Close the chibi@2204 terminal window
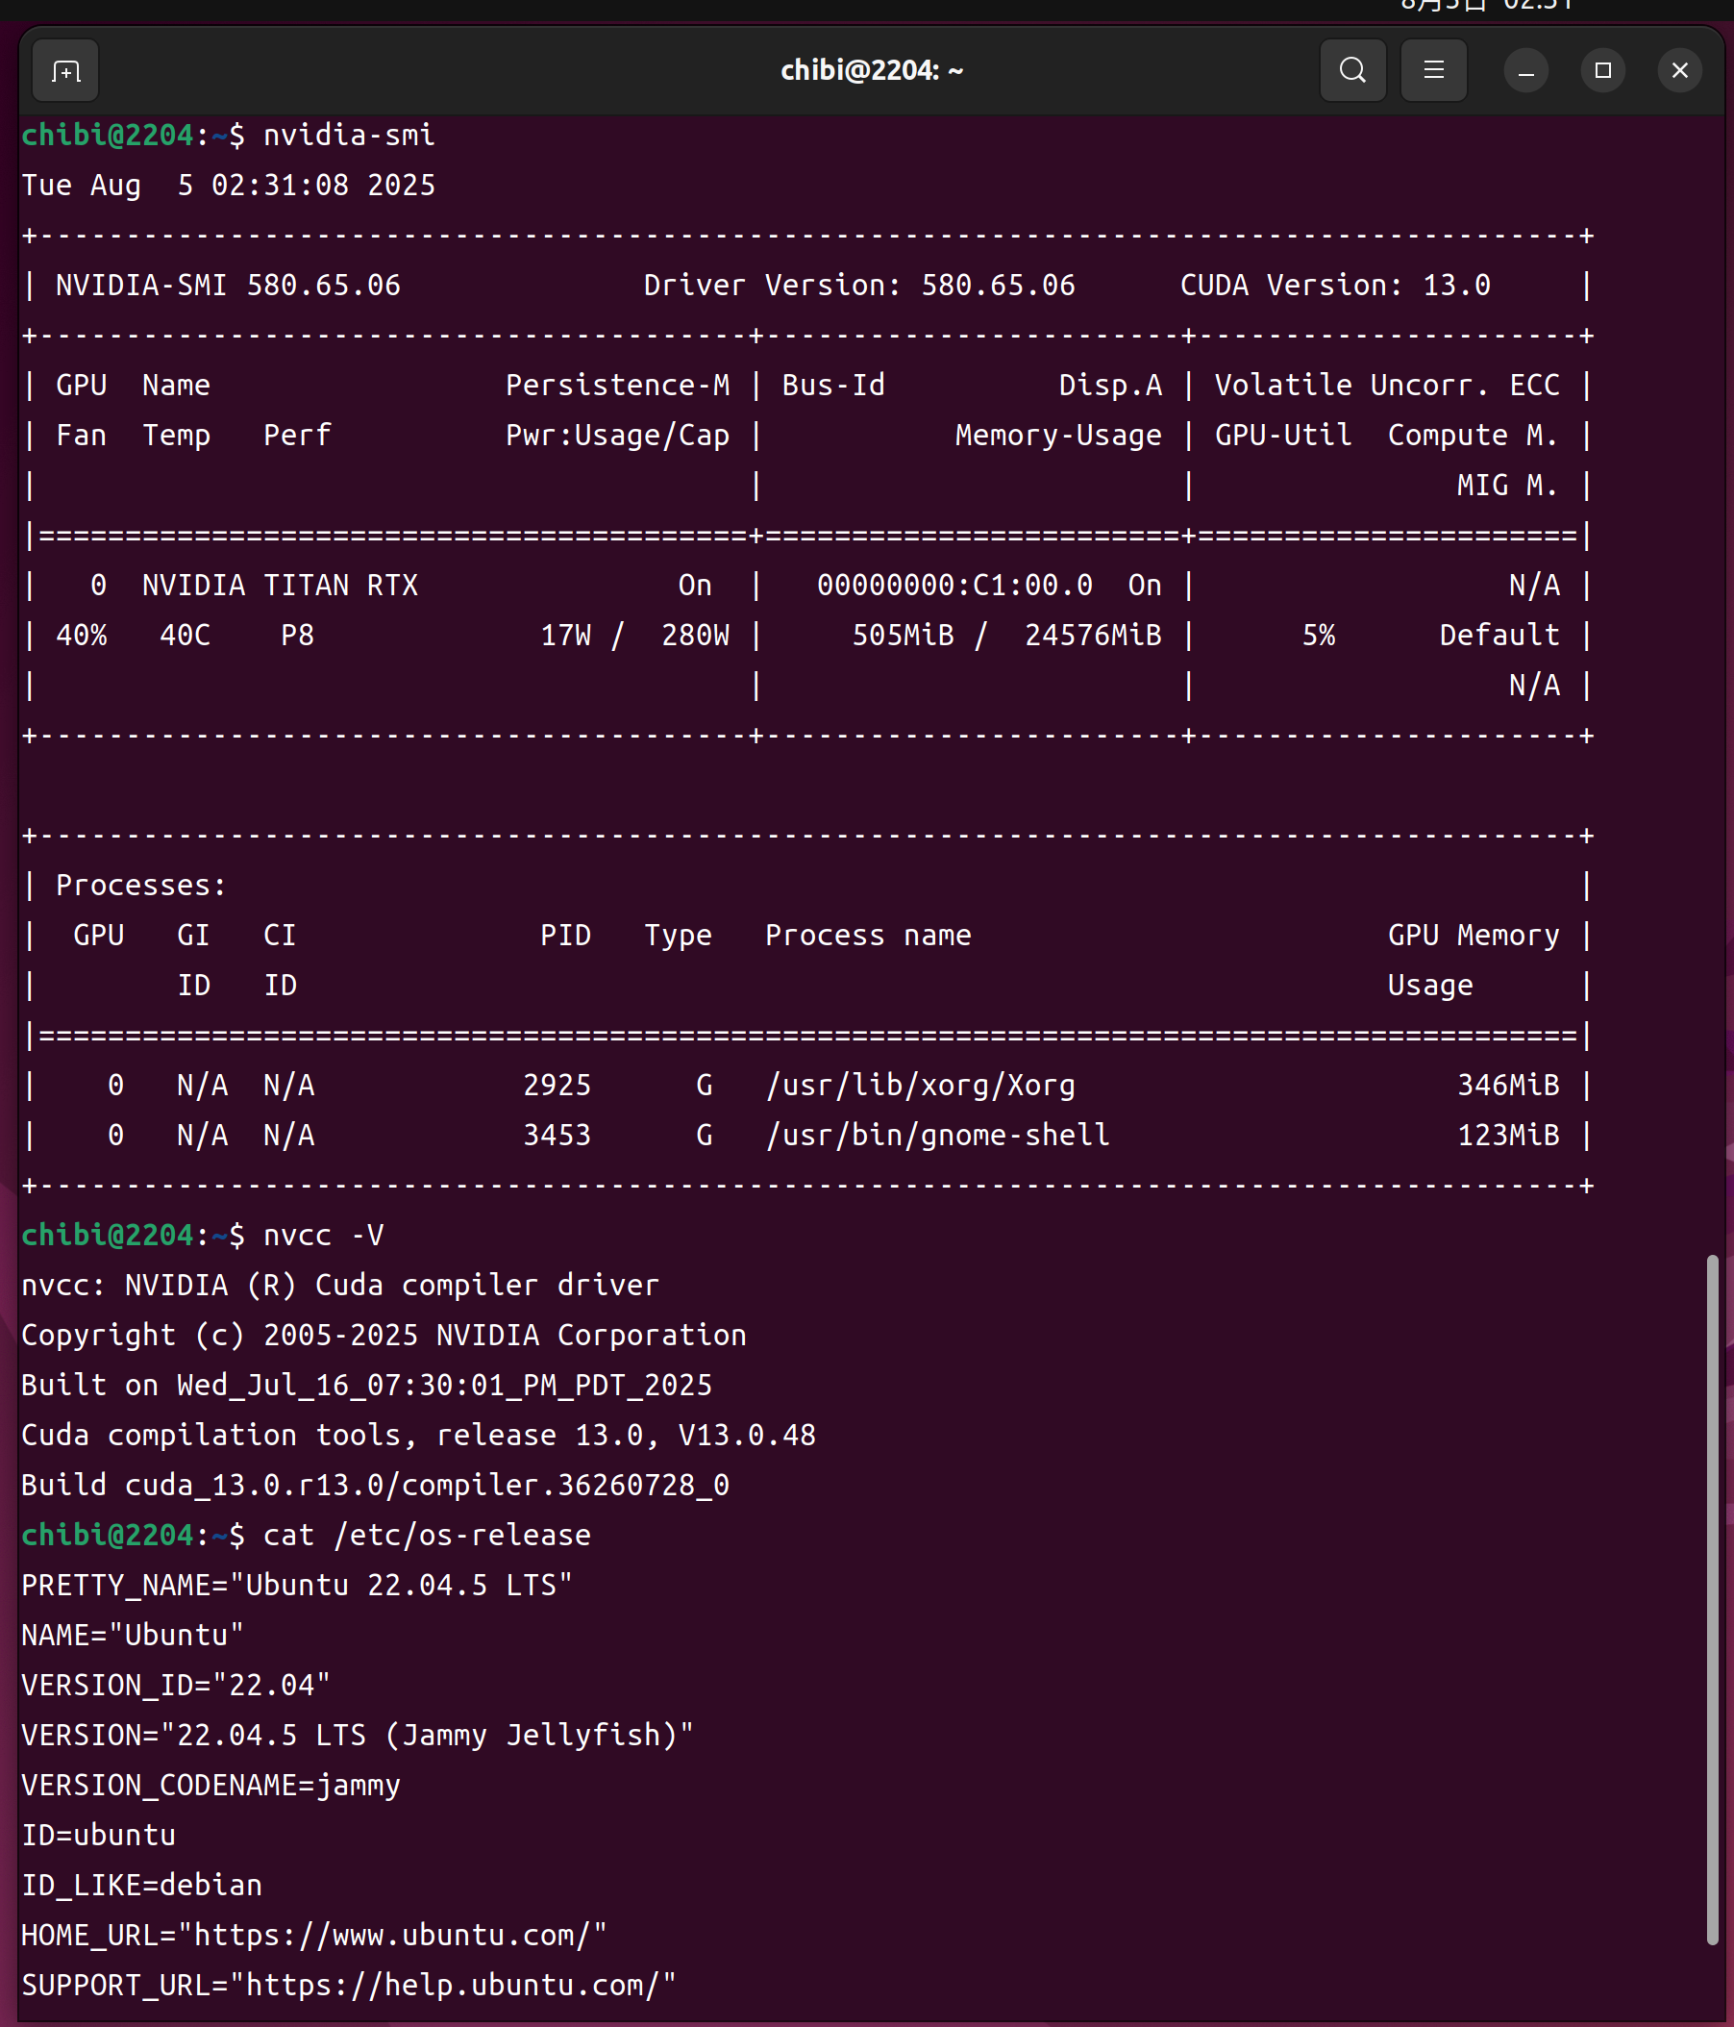 click(1679, 71)
